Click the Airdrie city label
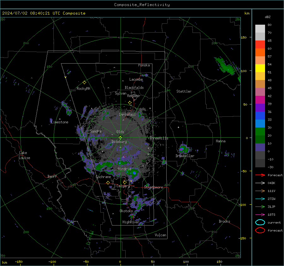284x266 pixels. [124, 169]
